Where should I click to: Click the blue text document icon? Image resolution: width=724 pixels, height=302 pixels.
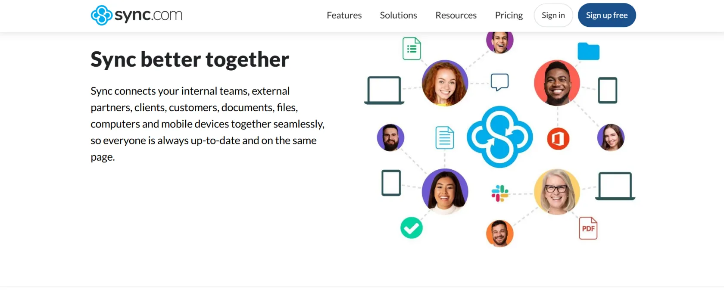[444, 138]
